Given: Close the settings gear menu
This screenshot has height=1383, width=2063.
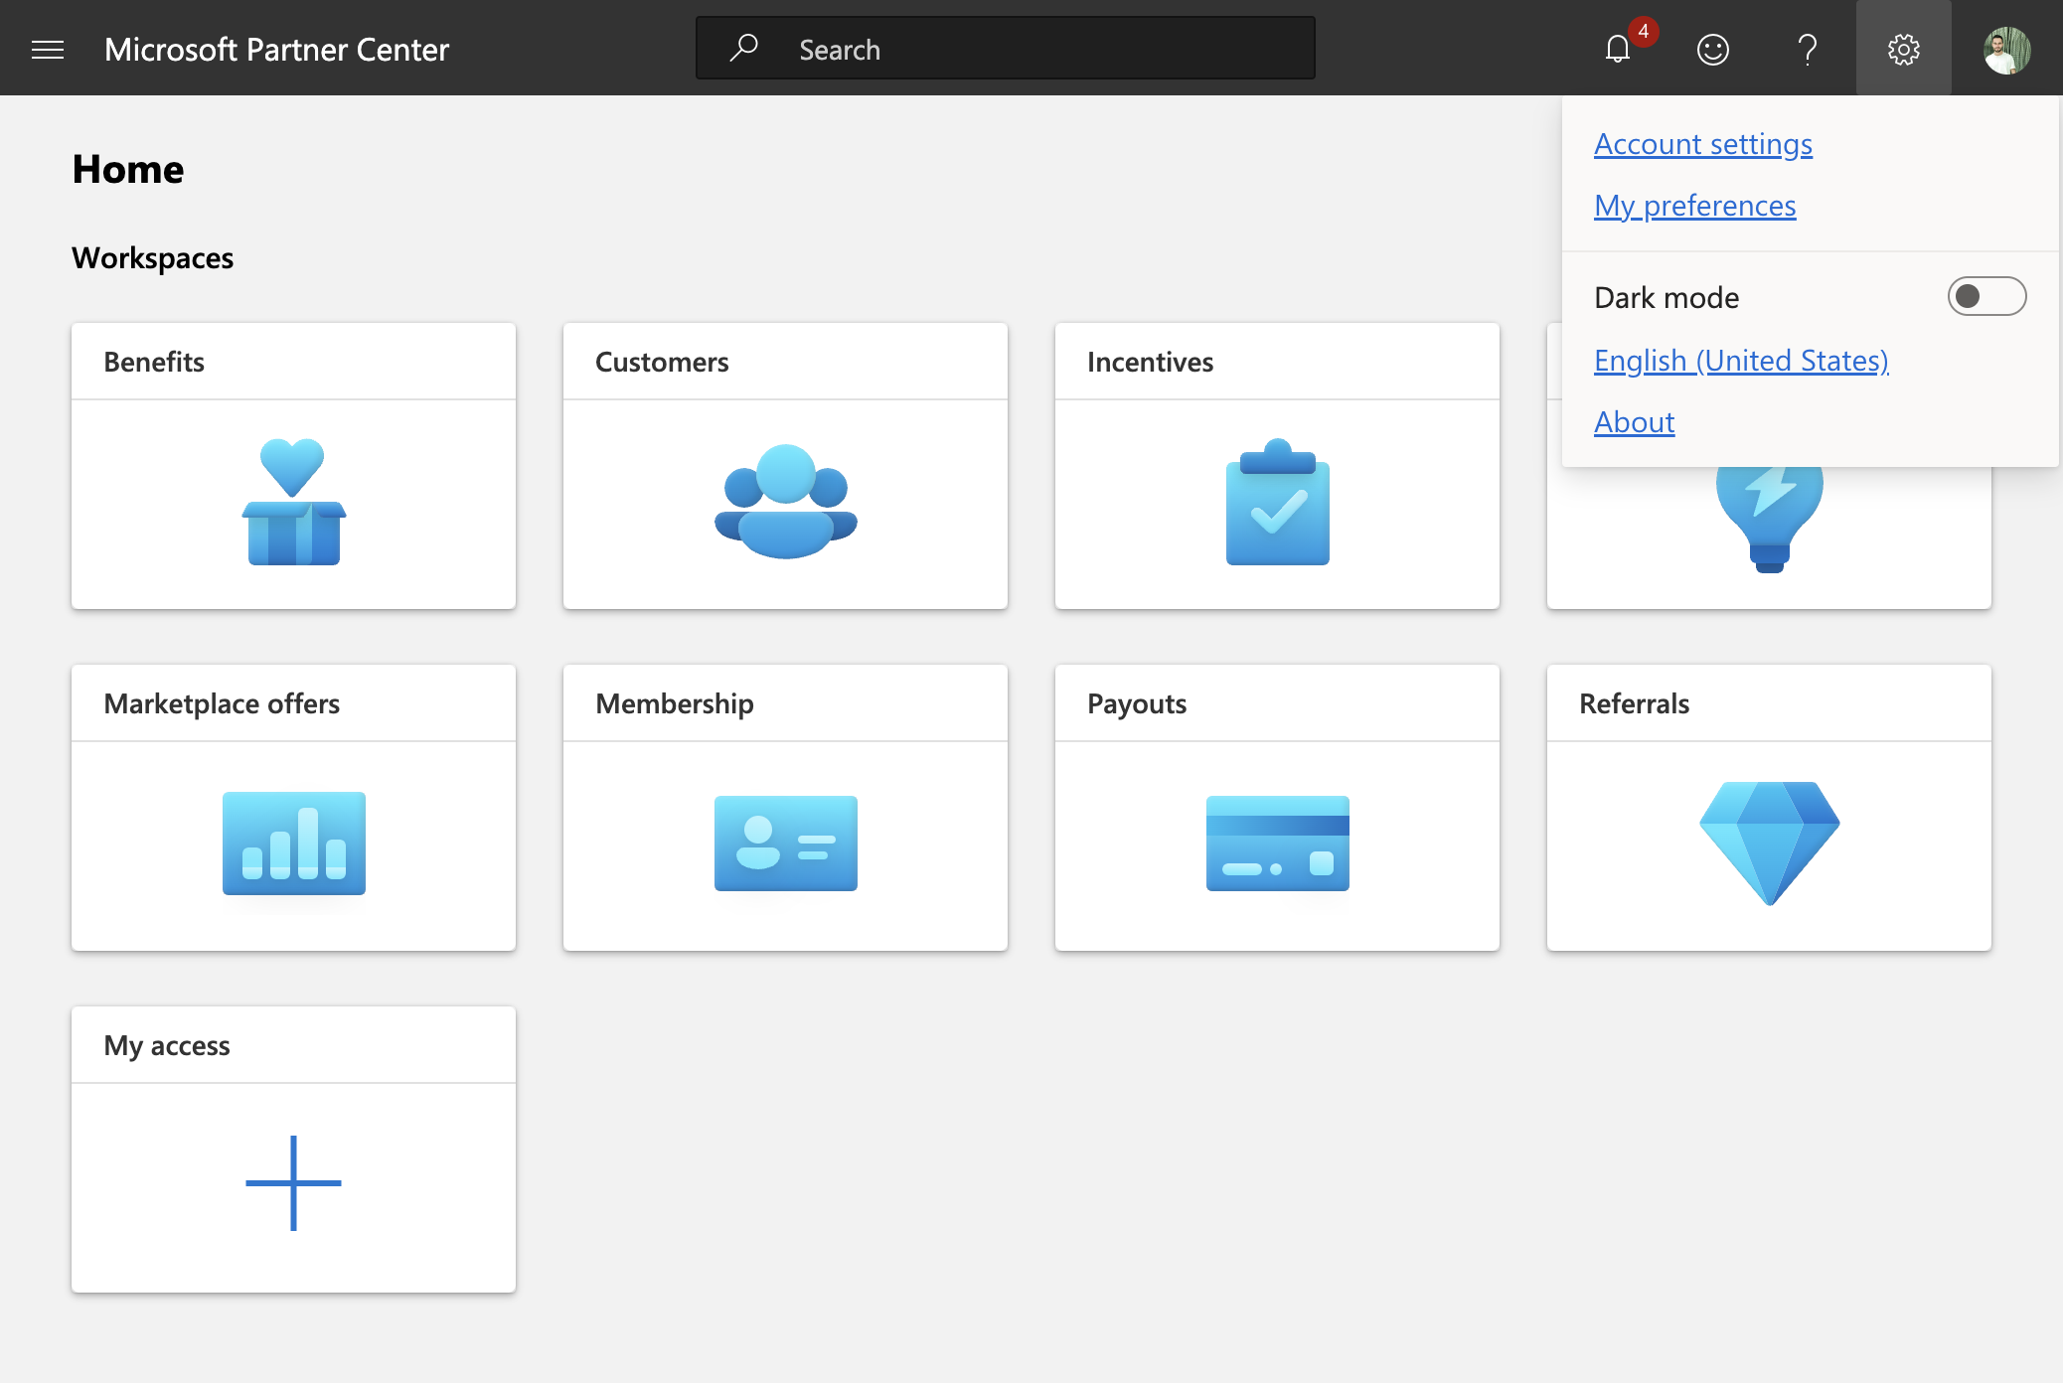Looking at the screenshot, I should (x=1903, y=49).
